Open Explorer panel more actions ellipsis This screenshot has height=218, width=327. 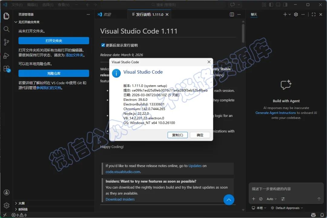88,15
